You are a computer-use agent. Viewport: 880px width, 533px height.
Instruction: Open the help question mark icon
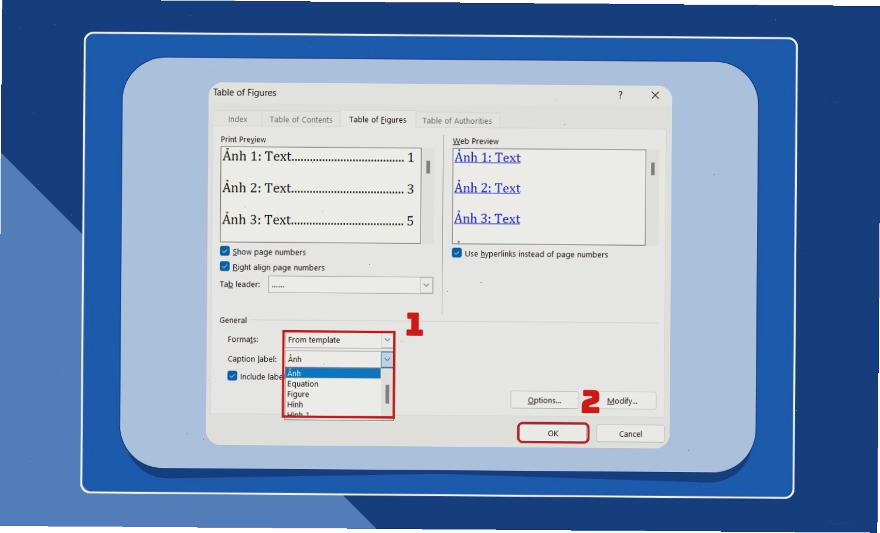pyautogui.click(x=620, y=95)
